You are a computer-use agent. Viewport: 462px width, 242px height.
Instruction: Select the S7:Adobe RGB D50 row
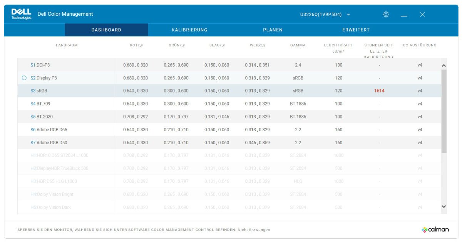coord(229,143)
